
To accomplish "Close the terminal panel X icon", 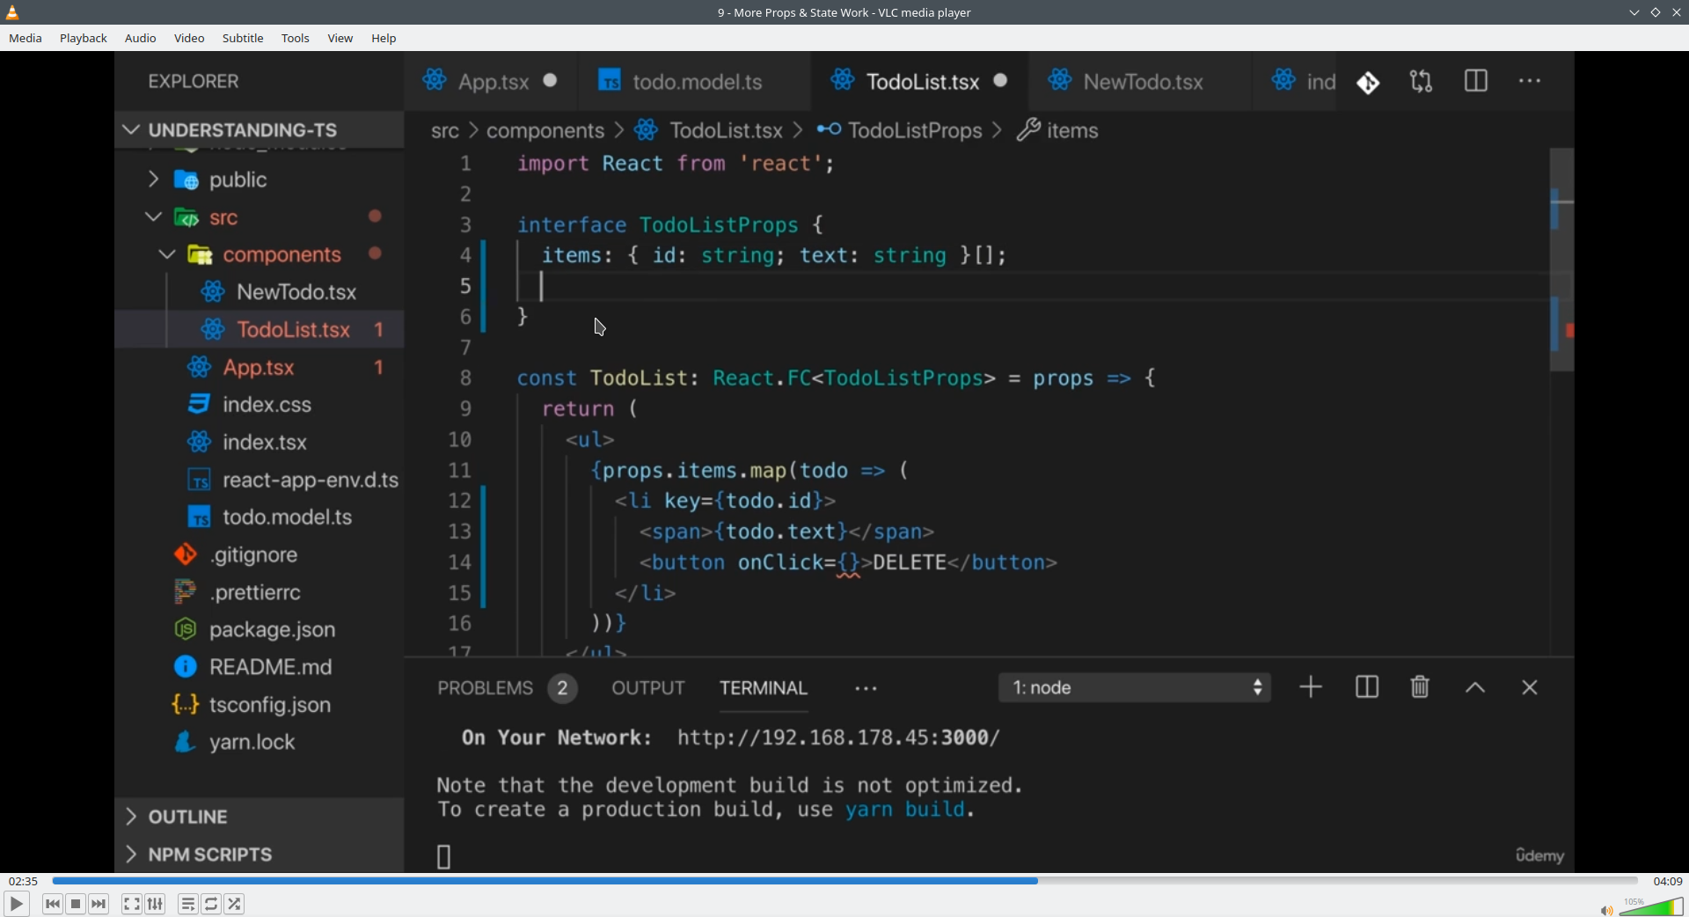I will (x=1530, y=689).
